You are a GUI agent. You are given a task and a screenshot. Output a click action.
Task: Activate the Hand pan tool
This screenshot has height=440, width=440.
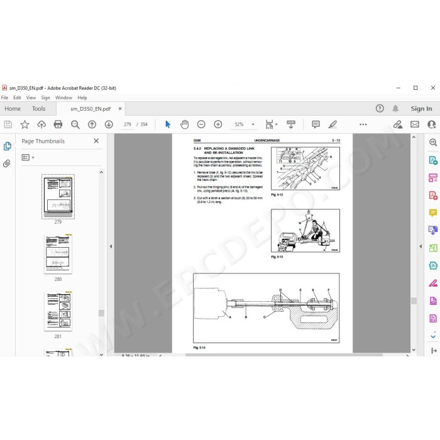[x=184, y=124]
